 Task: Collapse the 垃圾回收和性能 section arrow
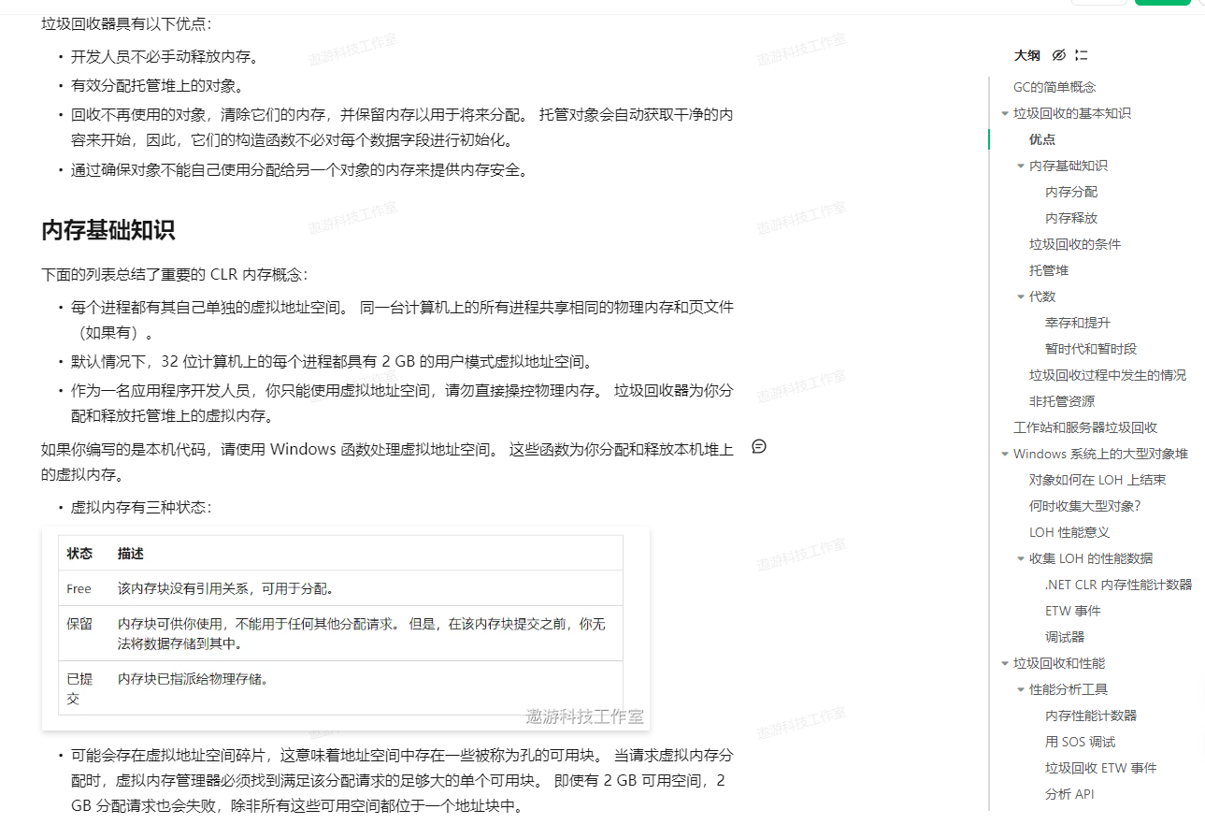(1005, 663)
